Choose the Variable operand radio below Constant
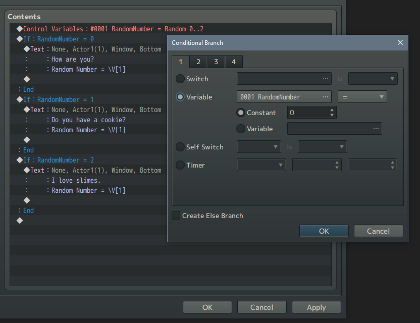This screenshot has width=420, height=323. [x=240, y=129]
